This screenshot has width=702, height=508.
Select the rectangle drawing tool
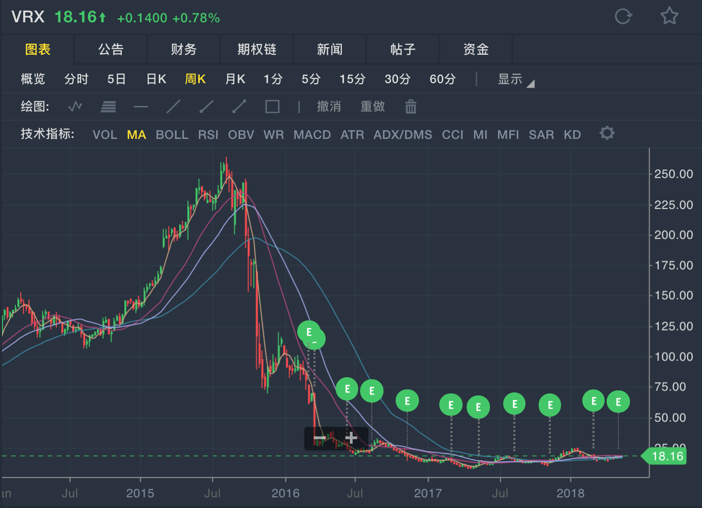272,106
